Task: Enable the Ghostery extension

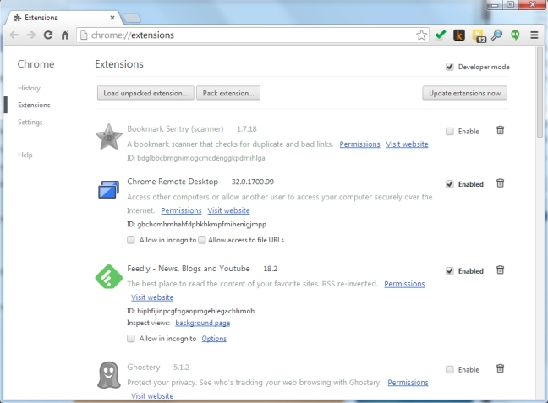Action: tap(450, 369)
